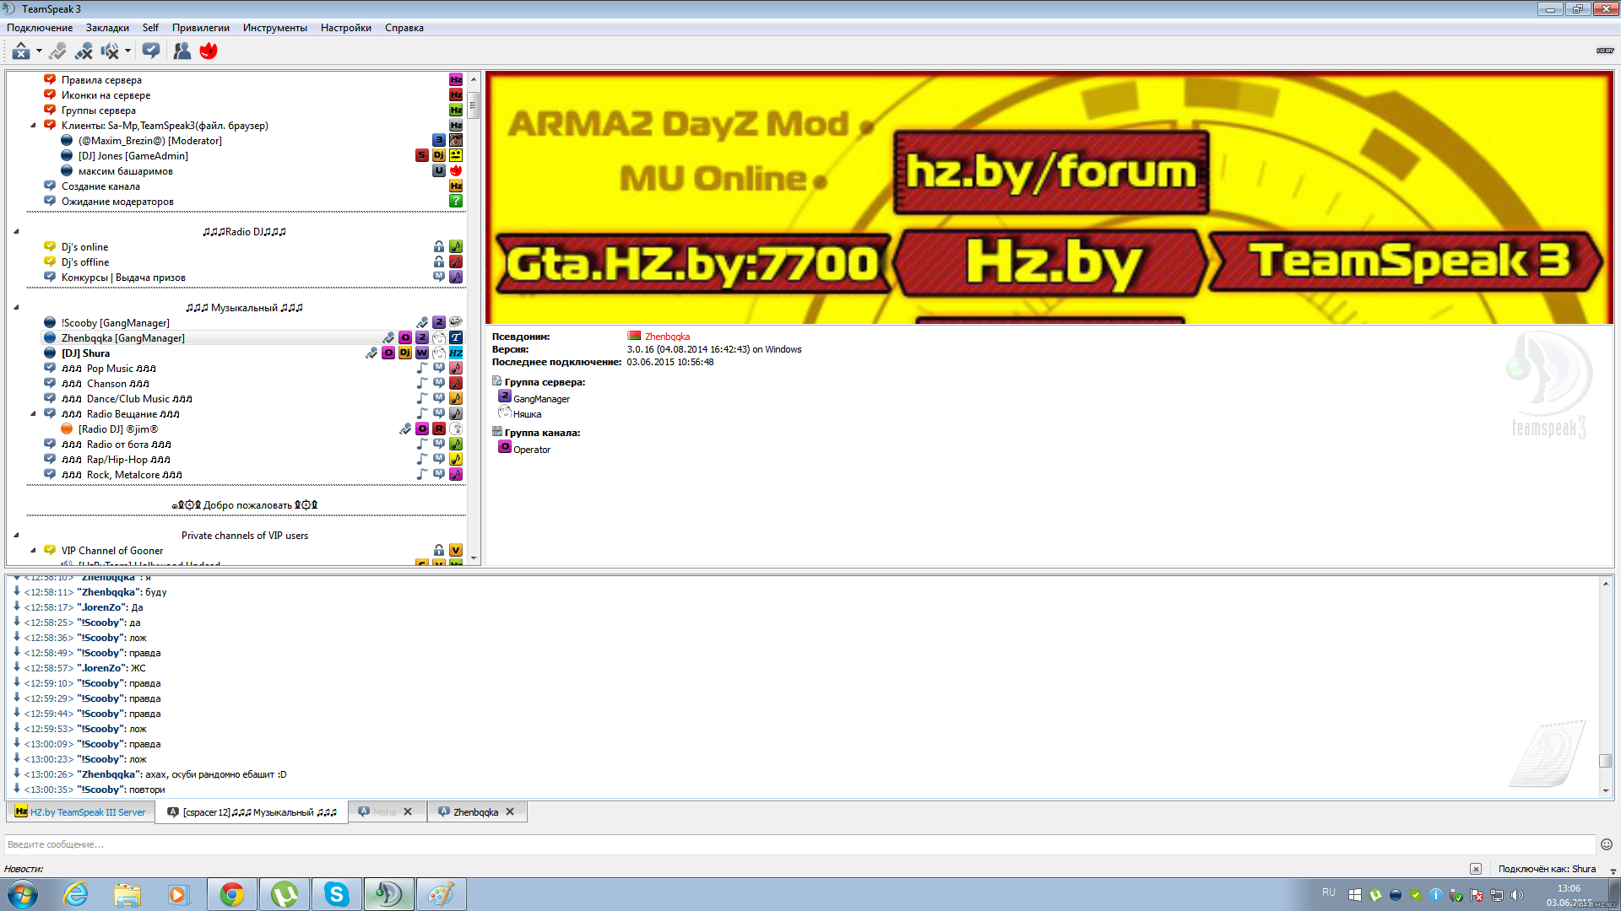1621x911 pixels.
Task: Open the contacts manager toolbar icon
Action: coord(182,51)
